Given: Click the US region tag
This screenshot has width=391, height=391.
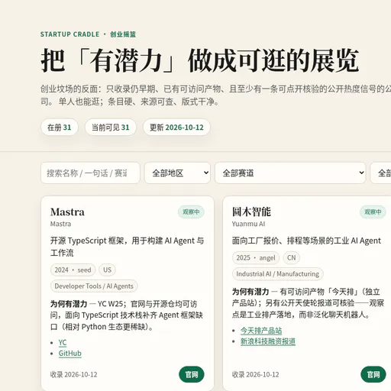Looking at the screenshot, I should [x=107, y=270].
